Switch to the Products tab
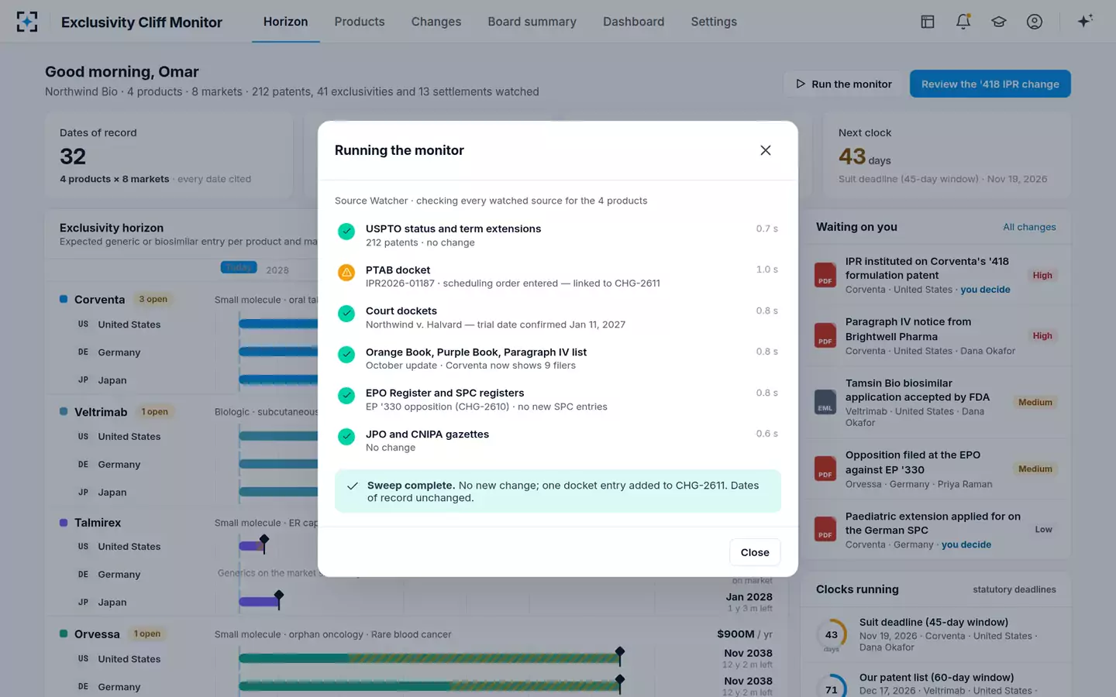Screen dimensions: 1116x697 pos(360,22)
